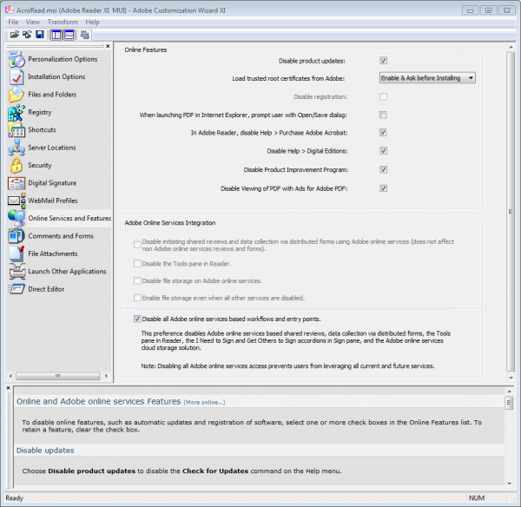Uncheck Disable all Adobe online services workflows checkbox
The image size is (521, 507).
pos(137,319)
